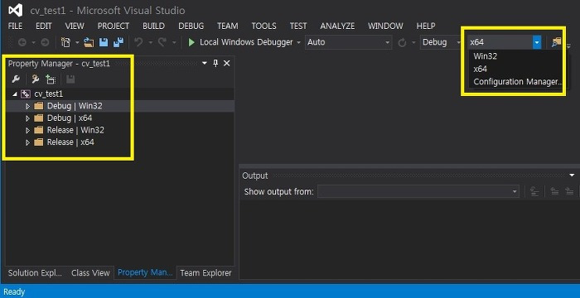Viewport: 580px width, 298px height.
Task: Open the Debug solution configuration dropdown
Action: click(441, 42)
